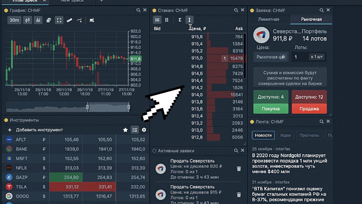
Task: Click the Северсталь logo in order panel
Action: [261, 35]
